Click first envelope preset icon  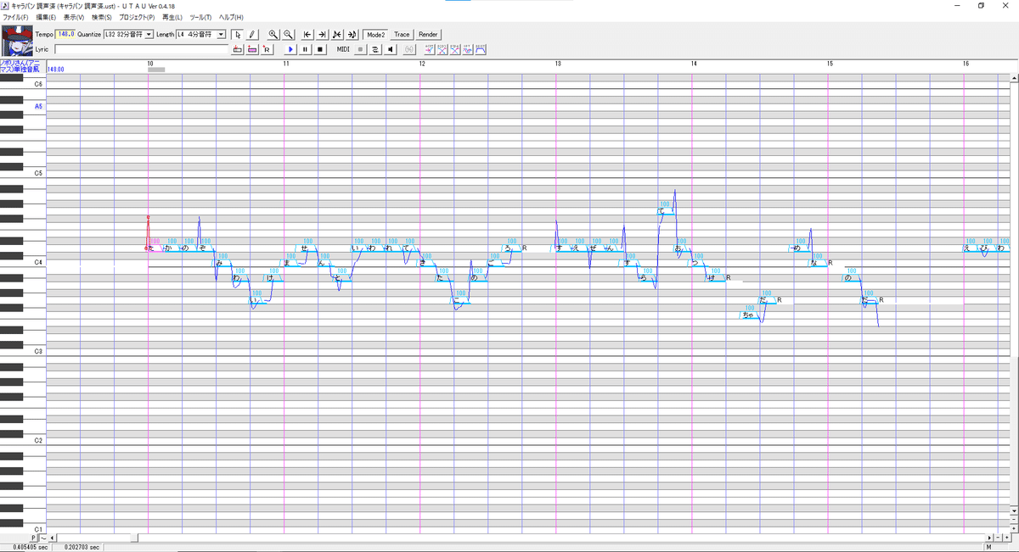coord(430,49)
